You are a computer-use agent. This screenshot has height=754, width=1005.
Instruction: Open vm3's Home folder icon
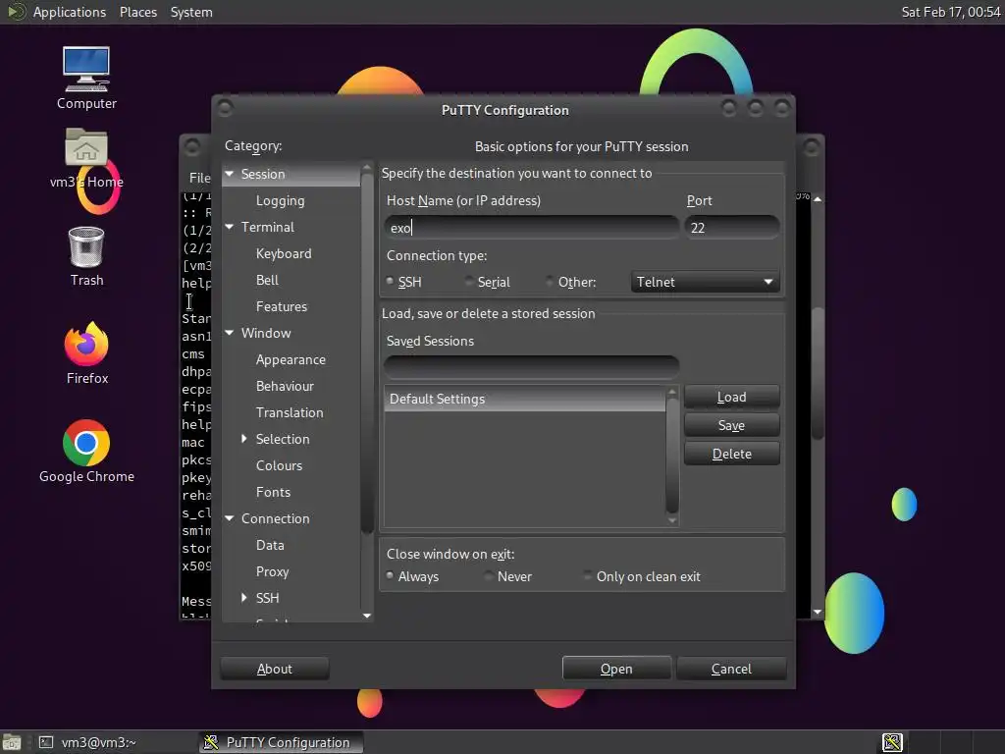86,158
